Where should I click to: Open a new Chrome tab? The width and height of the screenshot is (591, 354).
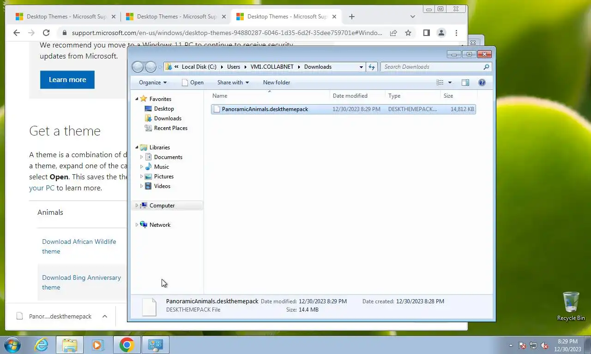352,17
